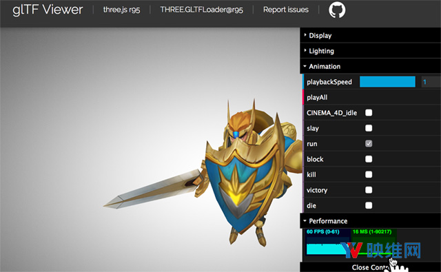Viewport: 441px width, 272px height.
Task: Open the three.js r95 link
Action: [x=121, y=10]
